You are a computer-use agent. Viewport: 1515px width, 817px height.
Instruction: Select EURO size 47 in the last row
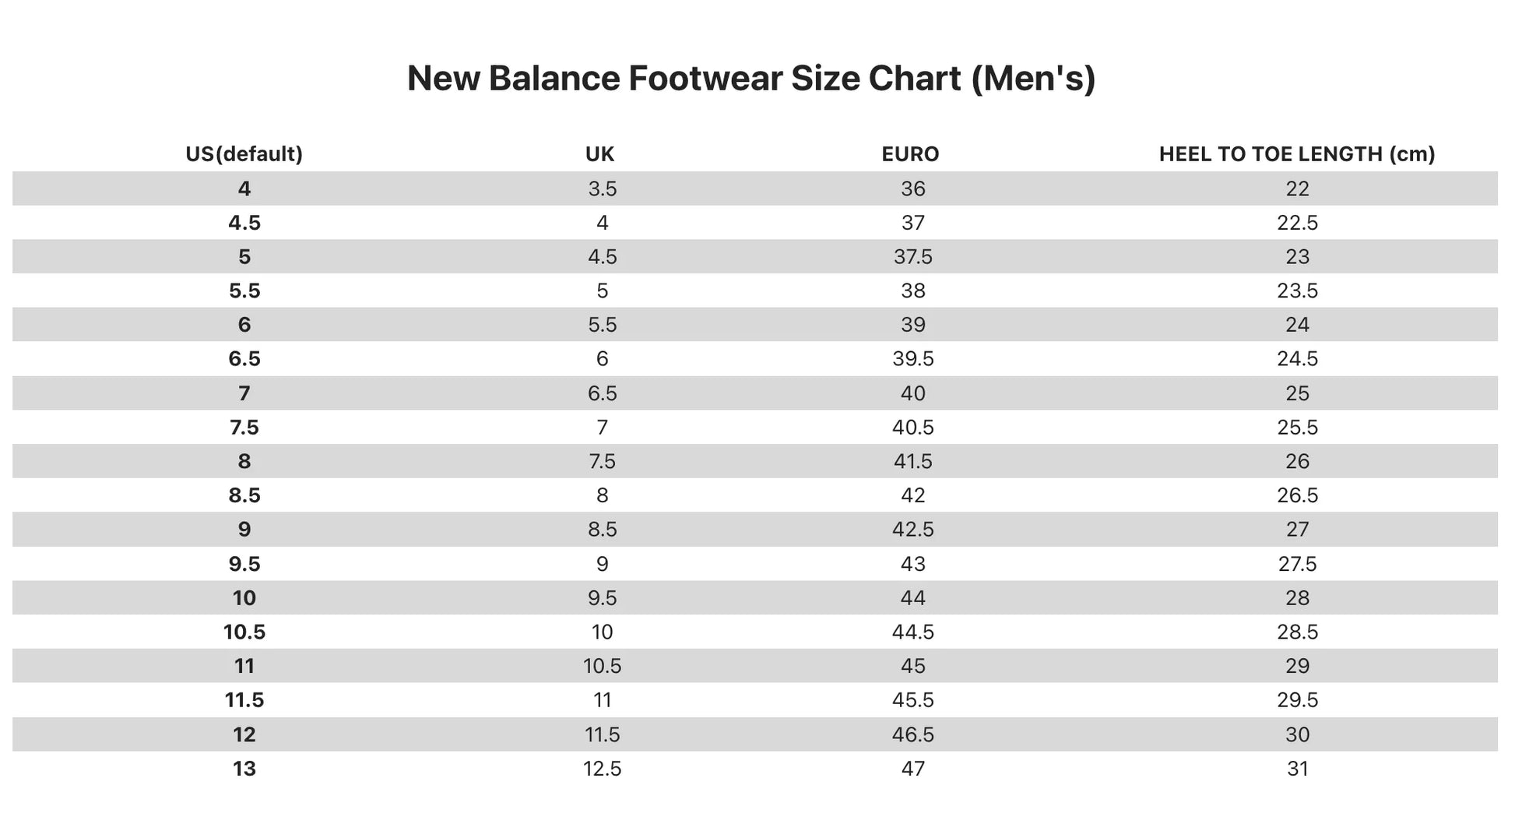[x=912, y=769]
